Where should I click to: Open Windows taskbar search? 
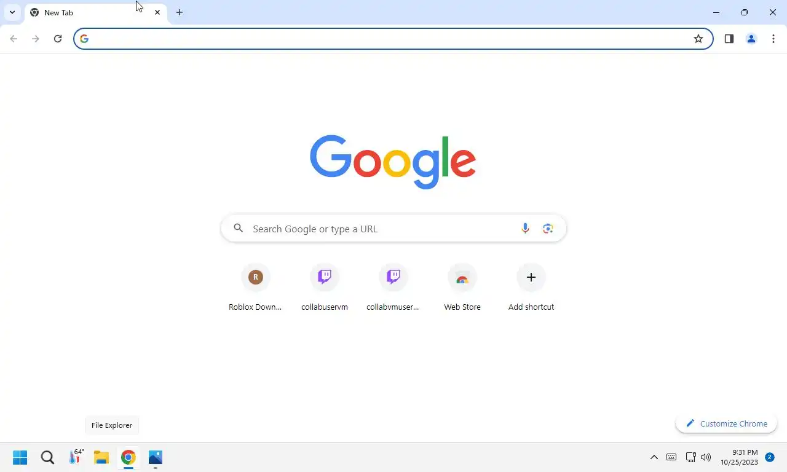(47, 457)
